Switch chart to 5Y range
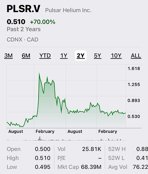148x174 pixels. (98, 56)
